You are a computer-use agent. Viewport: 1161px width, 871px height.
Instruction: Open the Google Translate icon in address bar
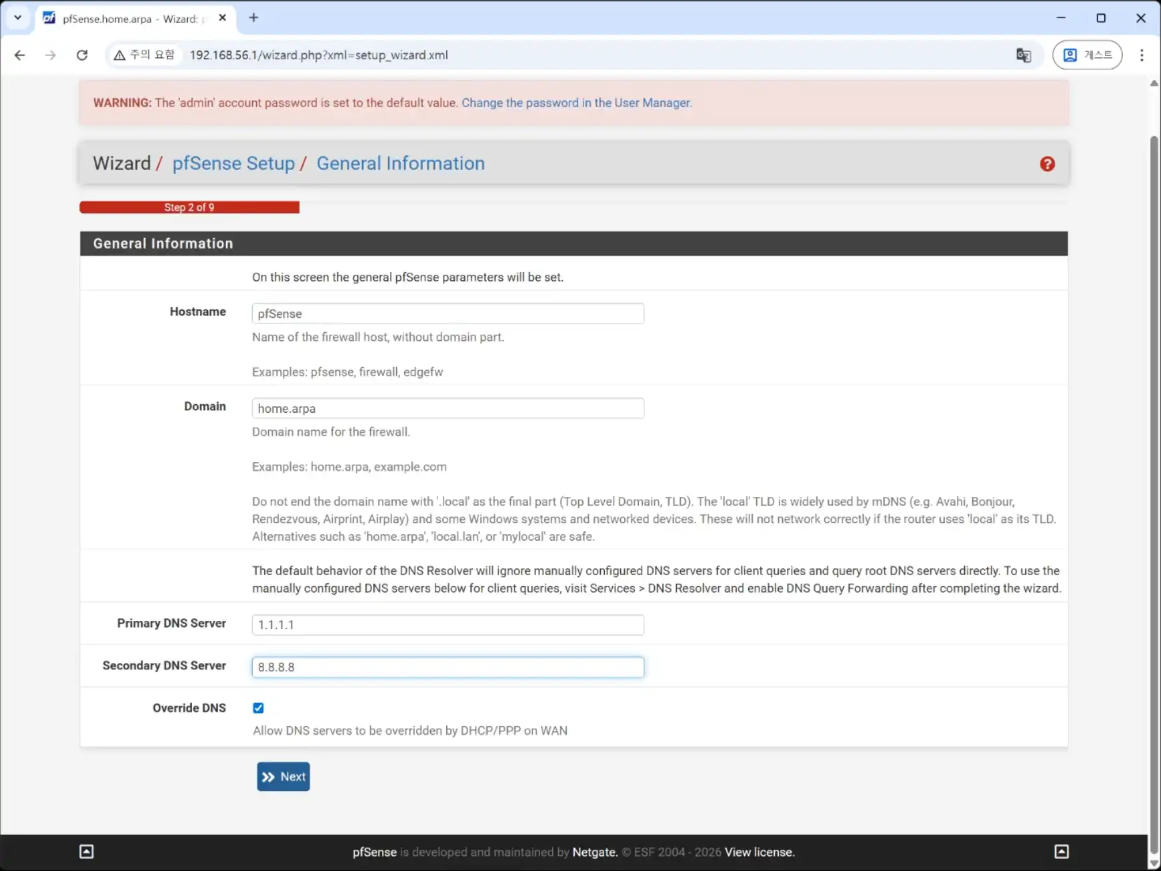[1023, 55]
